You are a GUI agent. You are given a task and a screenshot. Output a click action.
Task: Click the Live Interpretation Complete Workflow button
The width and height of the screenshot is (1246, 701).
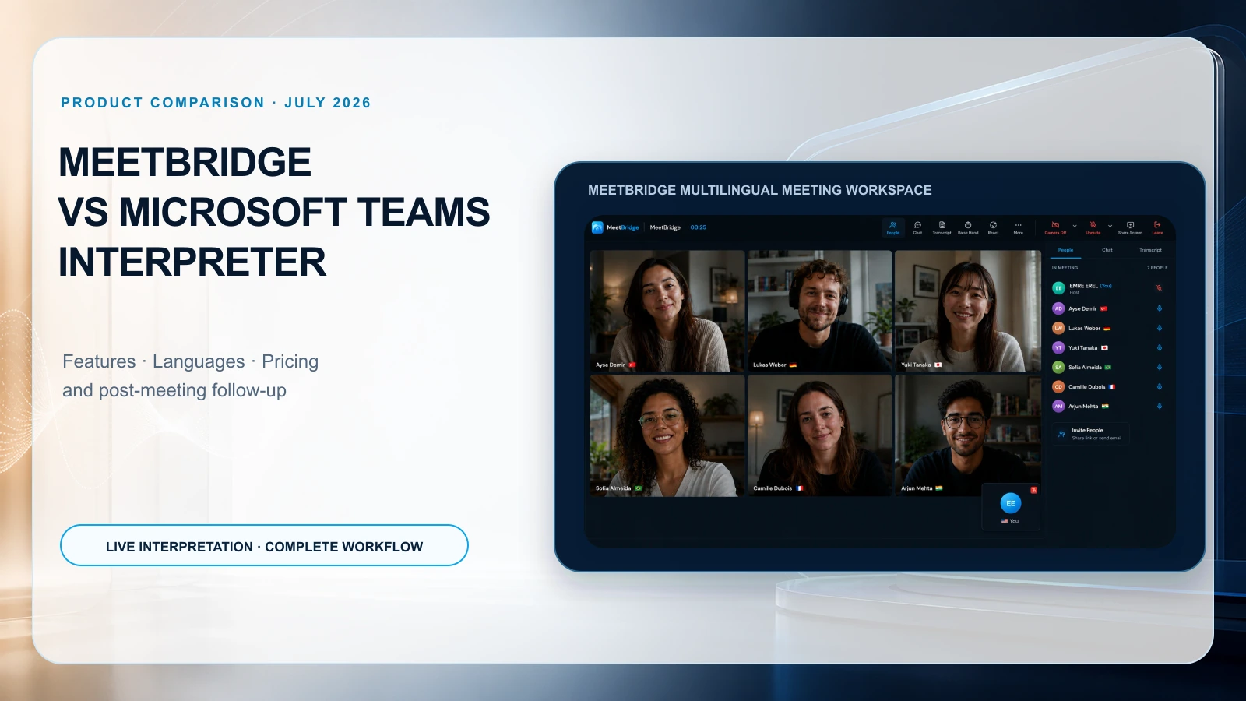[x=264, y=545]
